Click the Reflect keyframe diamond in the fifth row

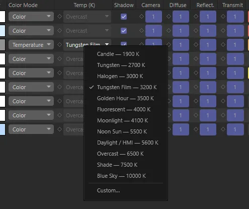click(196, 73)
